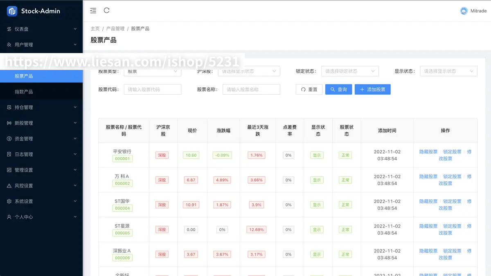Click the 添加时间 column header
This screenshot has width=491, height=276.
387,131
